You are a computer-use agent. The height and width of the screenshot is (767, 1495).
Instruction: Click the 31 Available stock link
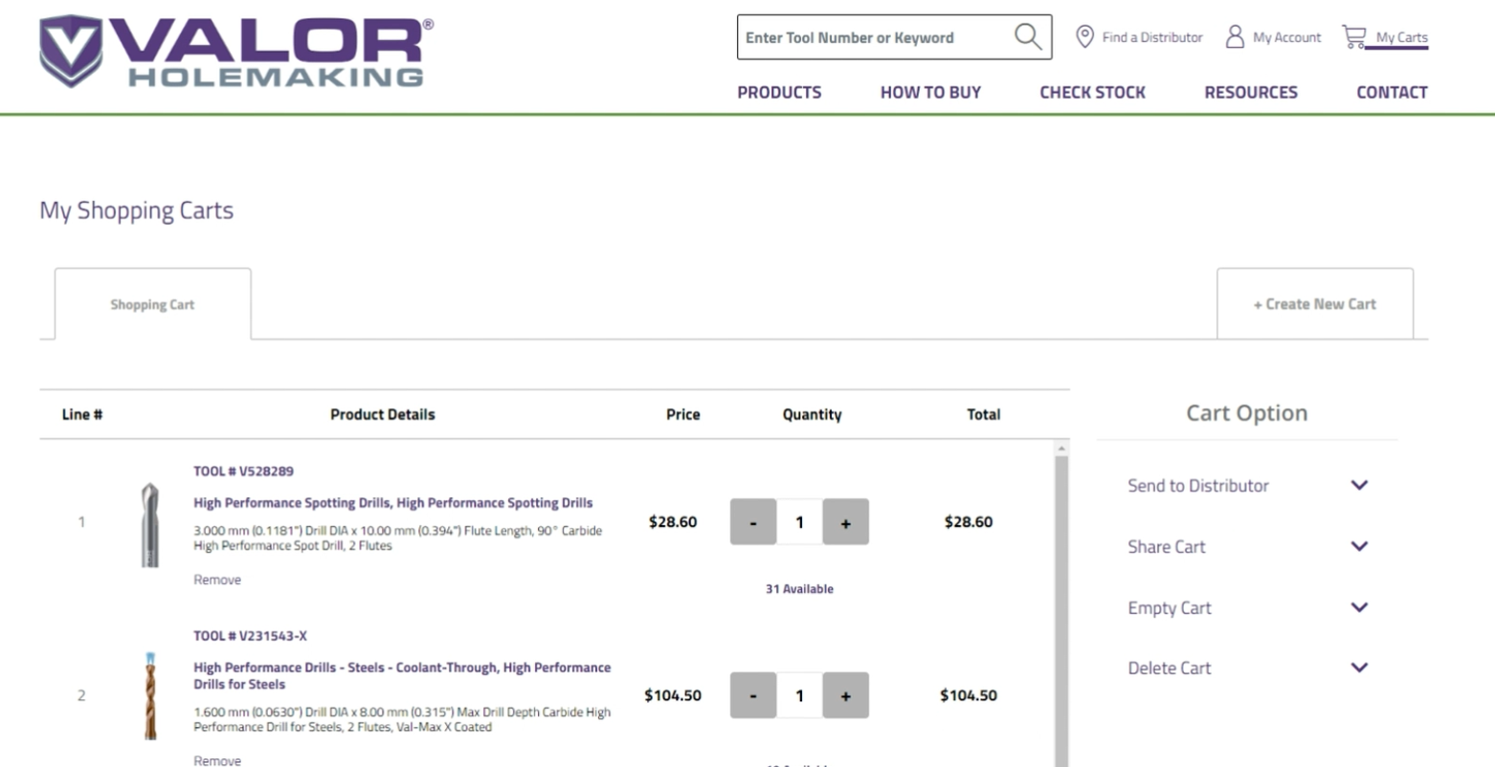[x=799, y=588]
